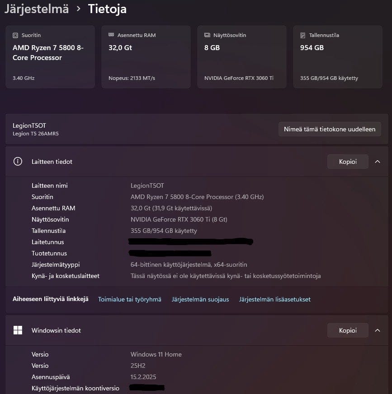Screen dimensions: 392x394
Task: Click 'AMD Ryzen 7 5800 8-Core Processor (3.40 GHz)' value
Action: tap(197, 197)
